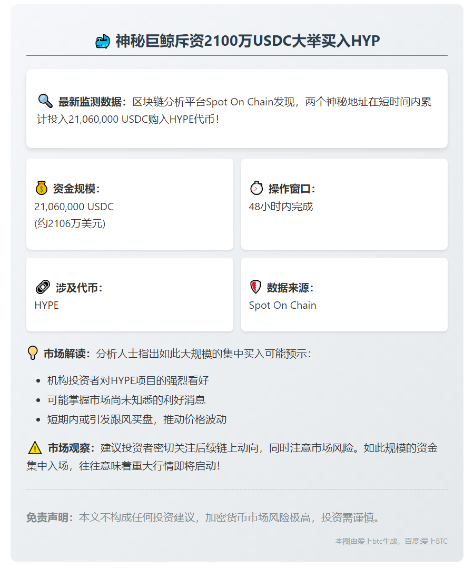
Task: Click the 操作窗口 label
Action: [x=289, y=189]
